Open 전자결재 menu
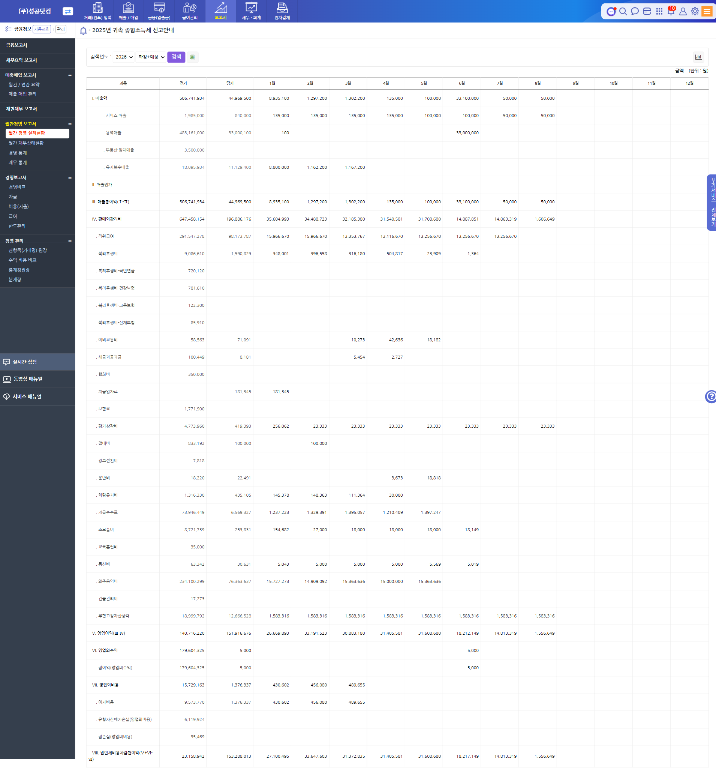 point(282,11)
